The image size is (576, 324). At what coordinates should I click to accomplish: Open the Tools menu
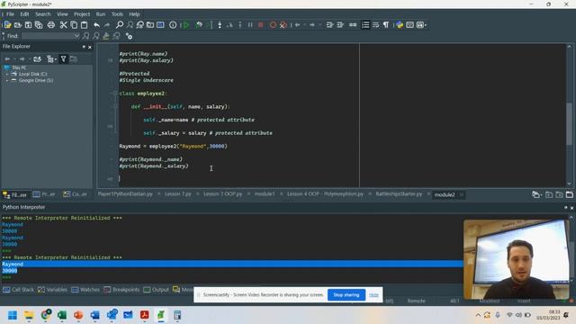(x=118, y=14)
